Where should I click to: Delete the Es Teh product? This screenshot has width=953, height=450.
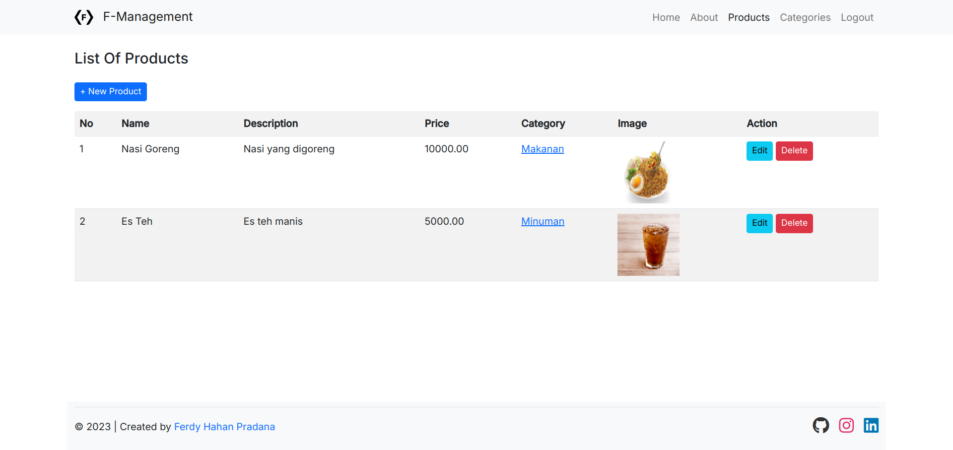click(x=794, y=223)
